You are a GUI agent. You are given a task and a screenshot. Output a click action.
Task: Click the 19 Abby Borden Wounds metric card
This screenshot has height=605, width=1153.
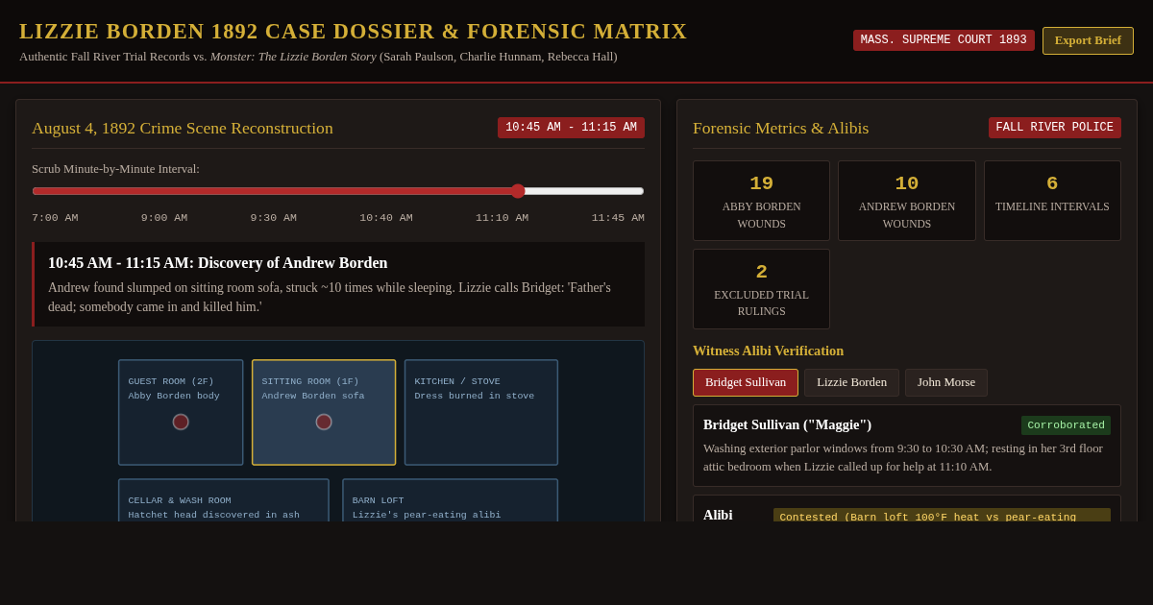click(761, 201)
